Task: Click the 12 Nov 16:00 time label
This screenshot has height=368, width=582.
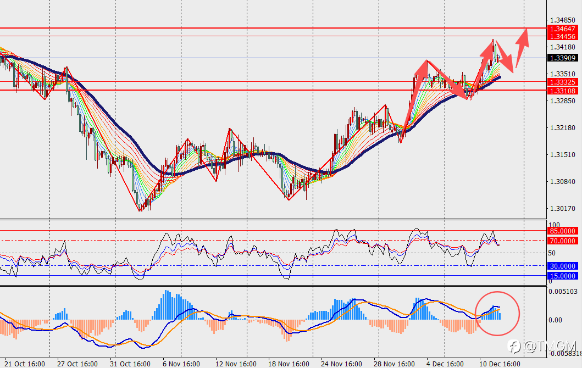Action: [x=236, y=364]
